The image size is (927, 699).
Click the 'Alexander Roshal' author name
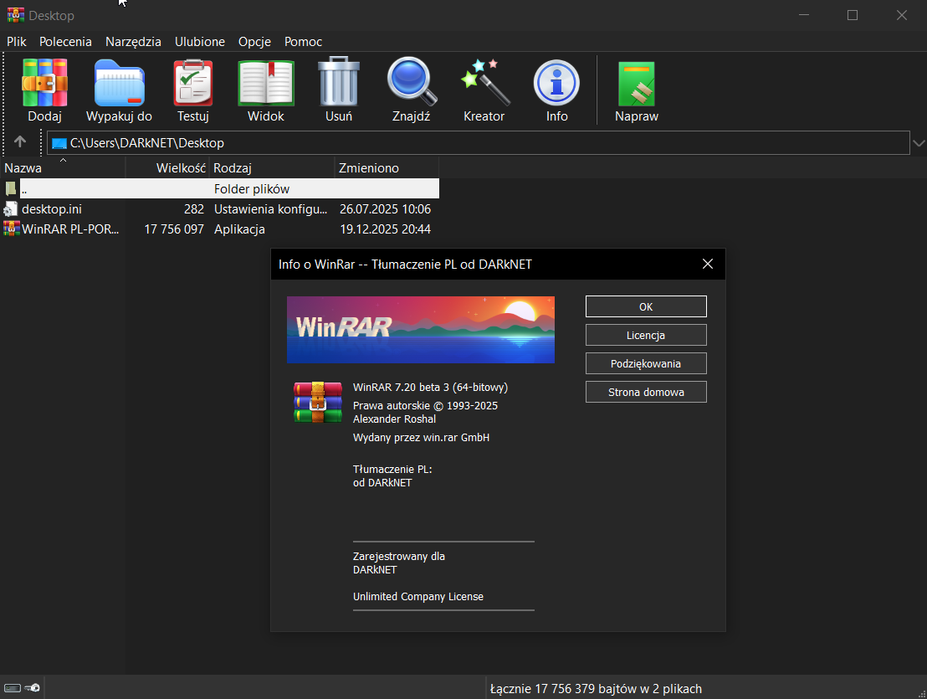click(394, 419)
